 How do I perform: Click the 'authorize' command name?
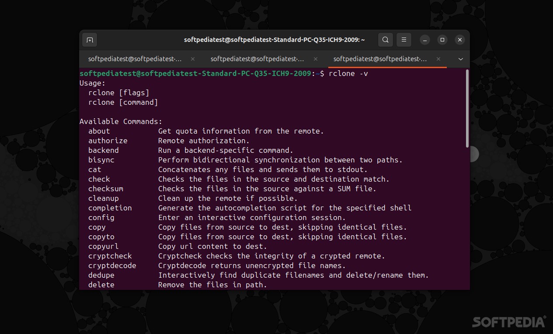(x=108, y=141)
